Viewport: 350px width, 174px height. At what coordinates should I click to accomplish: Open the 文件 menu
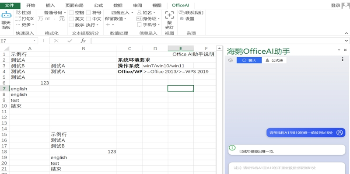tap(9, 5)
